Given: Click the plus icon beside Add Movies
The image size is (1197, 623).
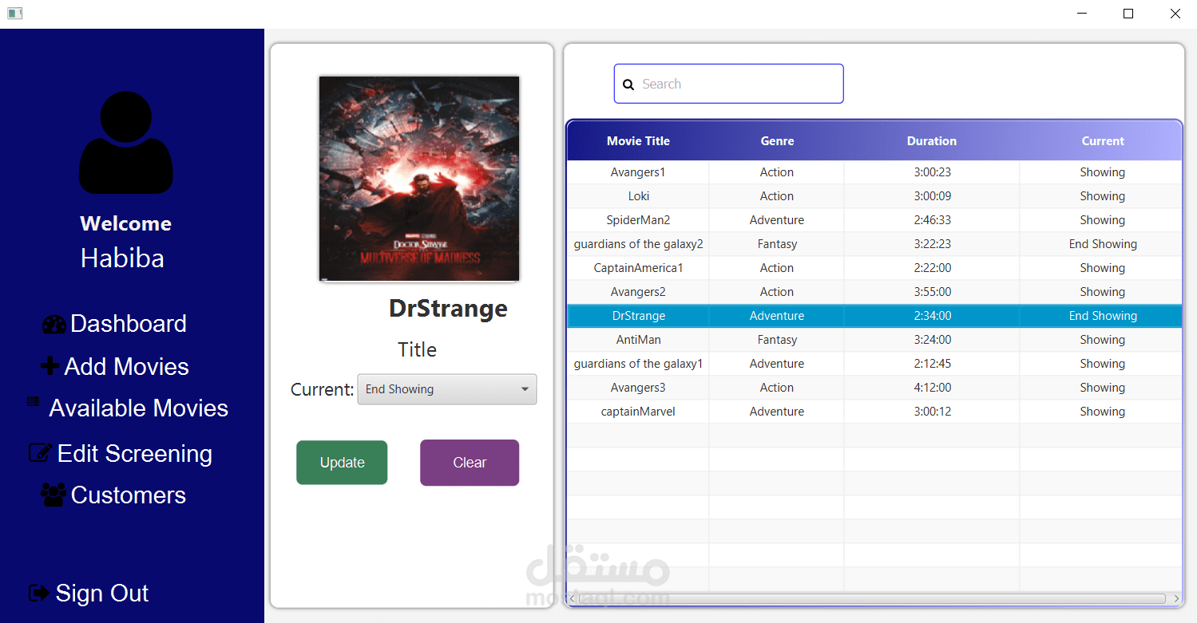Looking at the screenshot, I should (50, 366).
